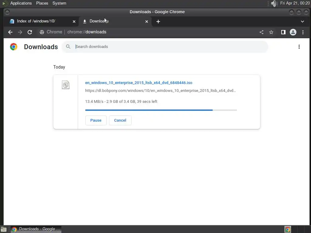
Task: Click the Chrome site info icon
Action: [x=42, y=32]
